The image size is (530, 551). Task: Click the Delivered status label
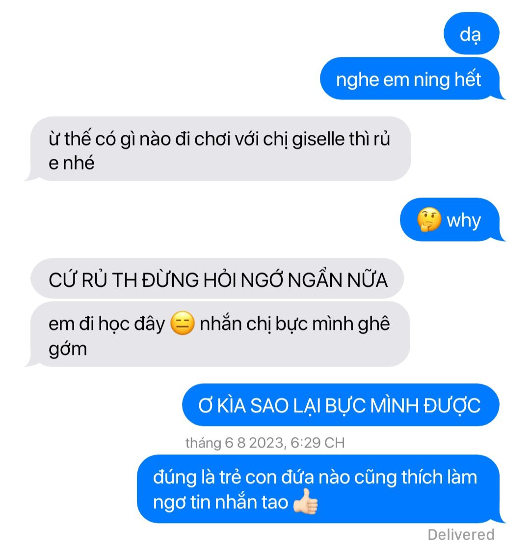461,535
